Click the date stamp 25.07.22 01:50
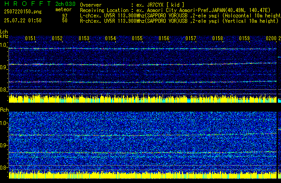Image resolution: width=281 pixels, height=183 pixels. pos(23,21)
